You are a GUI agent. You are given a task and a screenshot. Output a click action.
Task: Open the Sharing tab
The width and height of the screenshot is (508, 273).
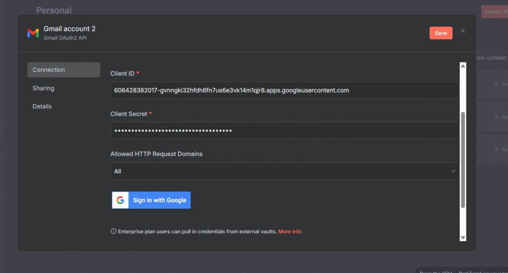44,88
